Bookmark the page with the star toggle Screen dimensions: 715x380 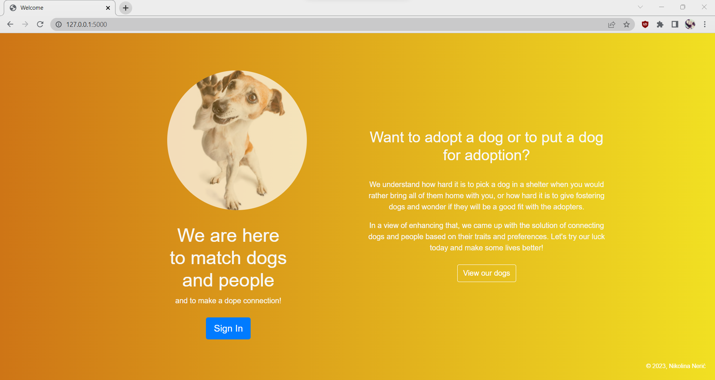point(627,24)
